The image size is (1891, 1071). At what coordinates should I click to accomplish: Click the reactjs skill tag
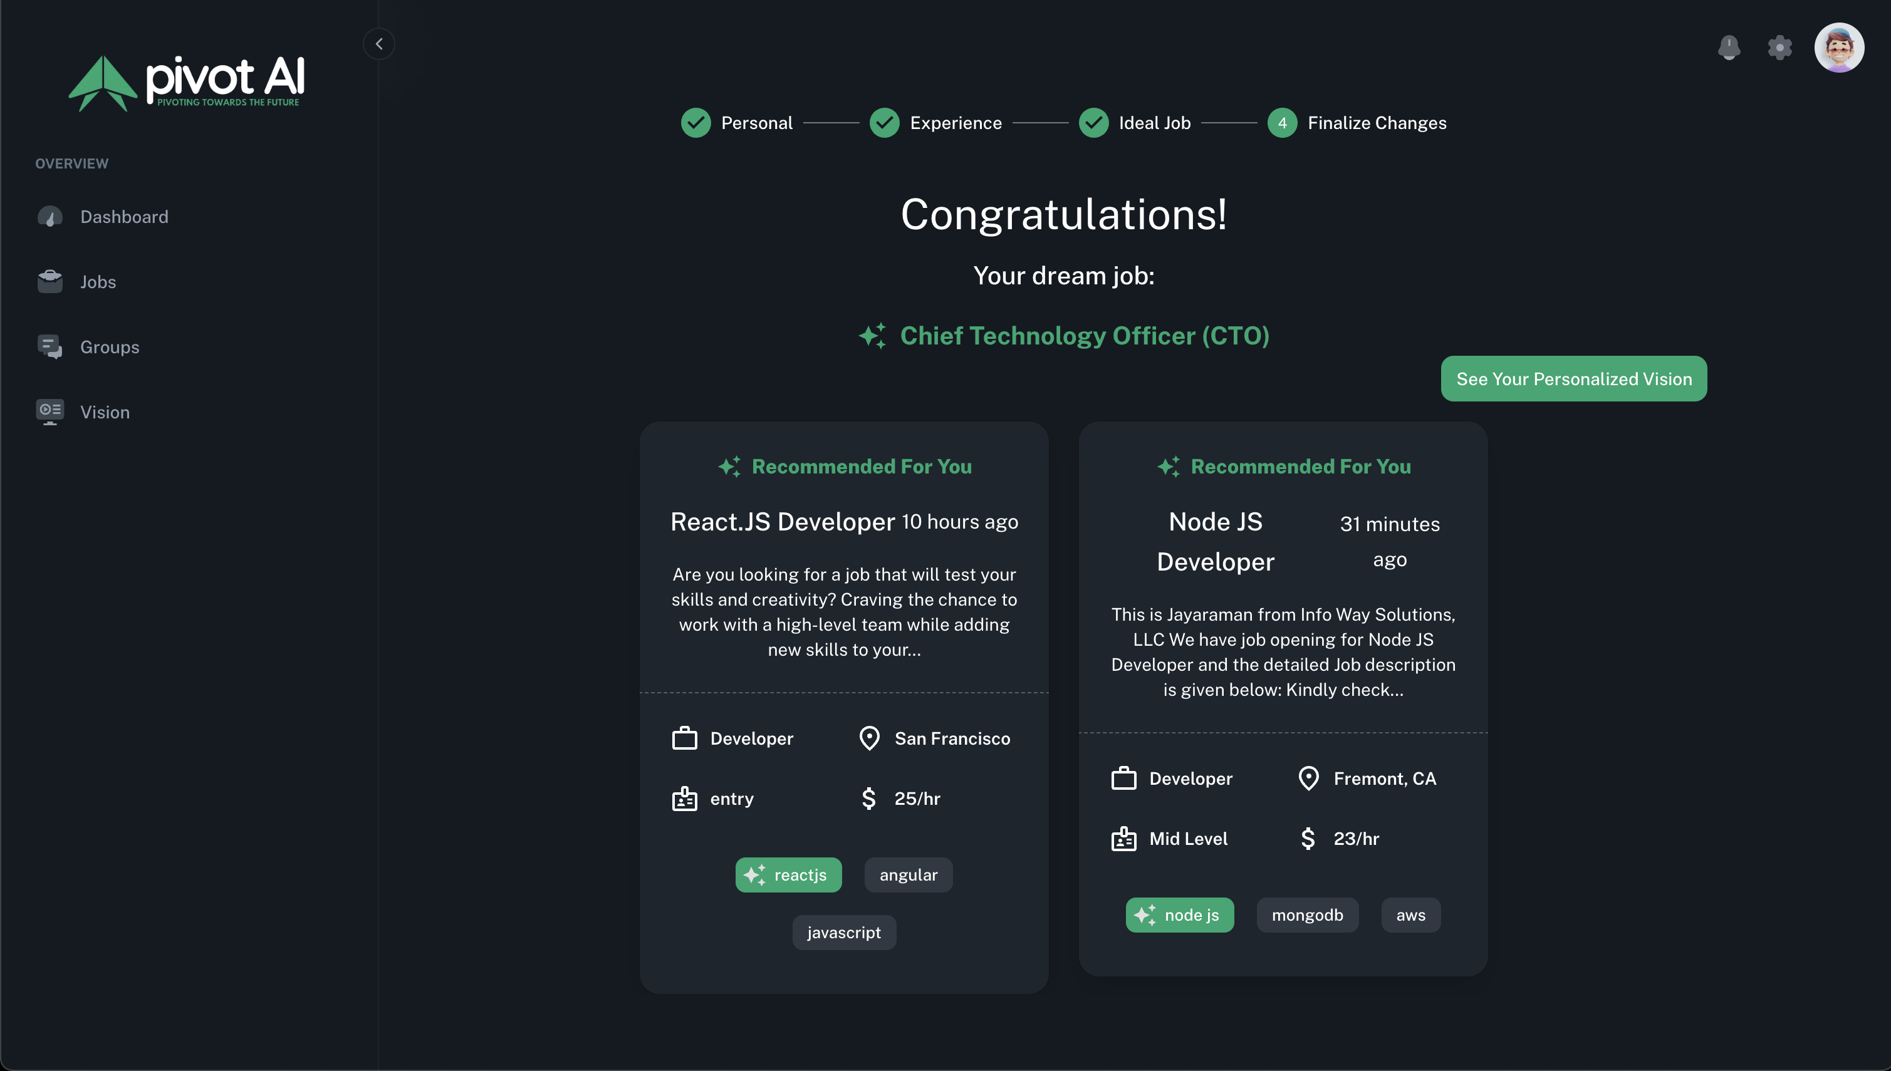(788, 874)
